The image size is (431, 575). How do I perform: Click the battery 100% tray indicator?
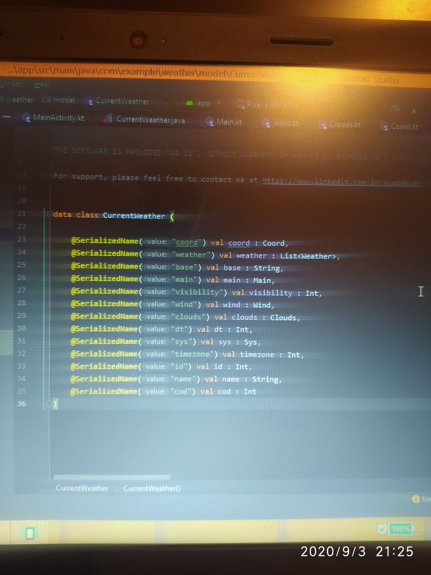click(x=400, y=529)
